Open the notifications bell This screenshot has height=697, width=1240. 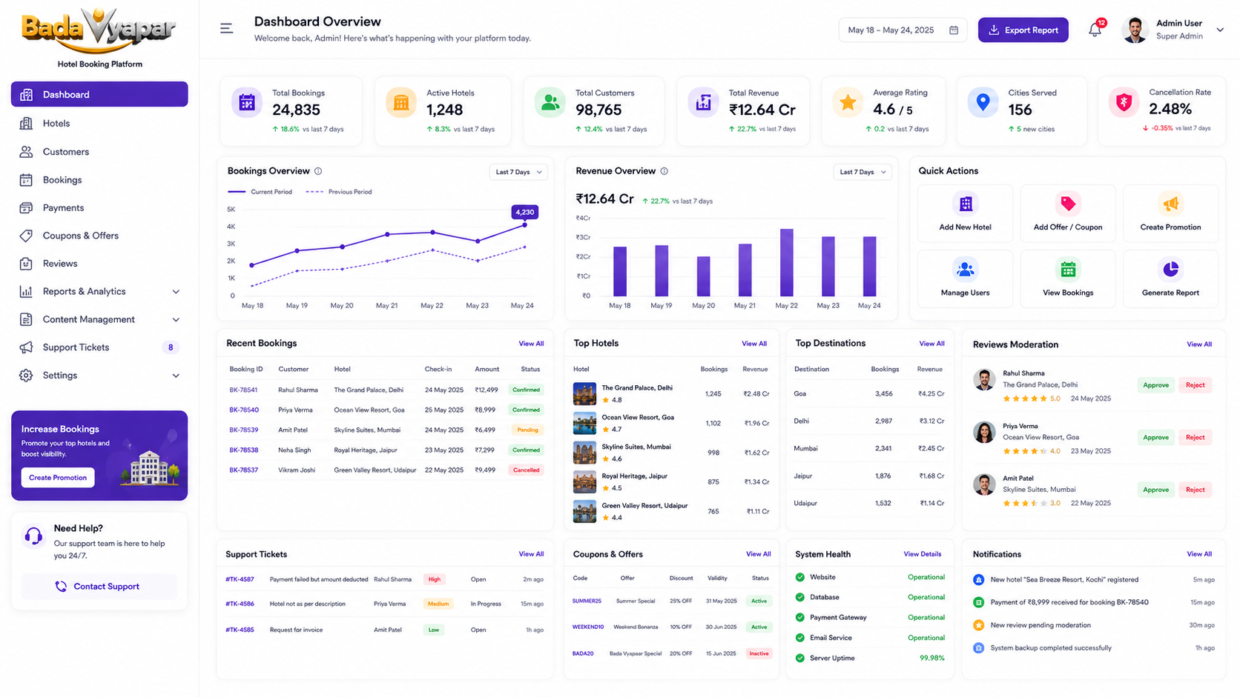1095,30
